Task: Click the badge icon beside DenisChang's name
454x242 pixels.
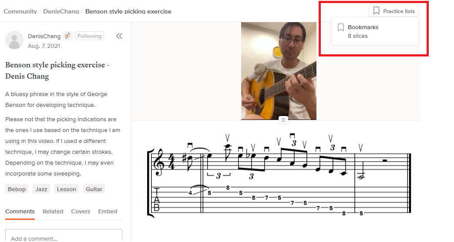Action: 67,36
